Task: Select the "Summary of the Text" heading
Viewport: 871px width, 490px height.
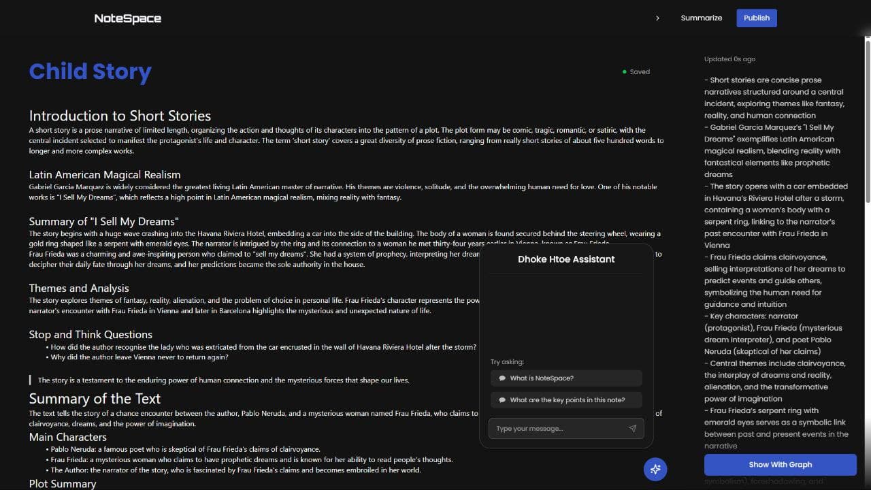Action: [x=95, y=399]
